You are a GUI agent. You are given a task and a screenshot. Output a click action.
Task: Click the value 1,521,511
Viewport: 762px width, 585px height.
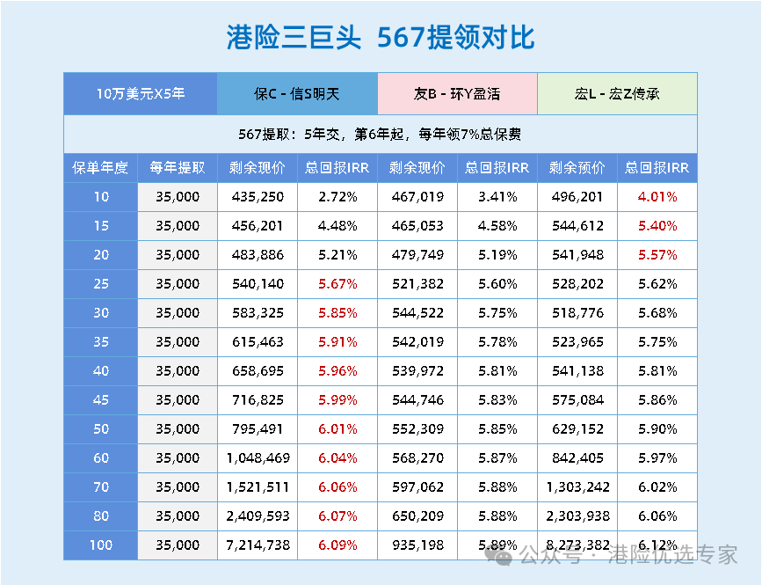pos(258,487)
